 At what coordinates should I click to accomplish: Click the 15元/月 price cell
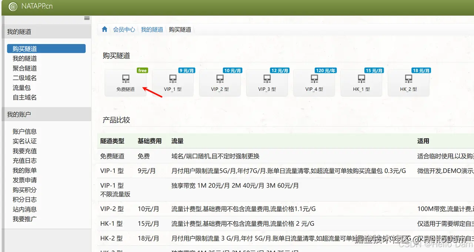[x=148, y=224]
